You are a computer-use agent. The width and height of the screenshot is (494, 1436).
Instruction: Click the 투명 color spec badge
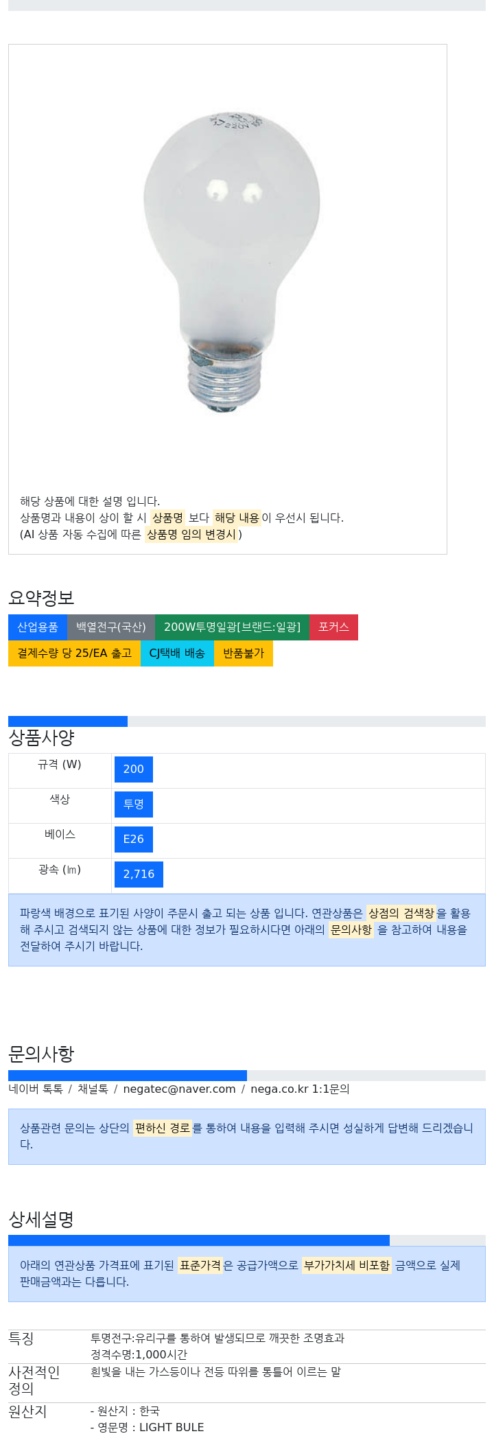(134, 804)
